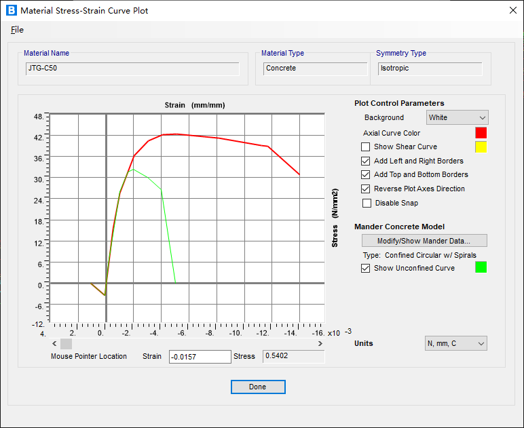
Task: Pick the red Axial Curve Color swatch
Action: [481, 133]
